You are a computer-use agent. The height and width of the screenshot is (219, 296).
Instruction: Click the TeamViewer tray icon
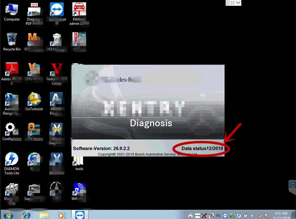(225, 216)
